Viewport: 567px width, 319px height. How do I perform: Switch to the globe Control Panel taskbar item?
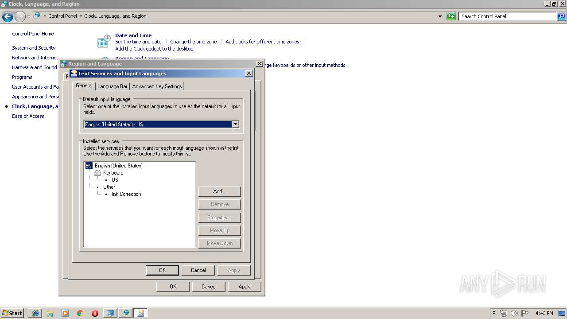point(125,313)
